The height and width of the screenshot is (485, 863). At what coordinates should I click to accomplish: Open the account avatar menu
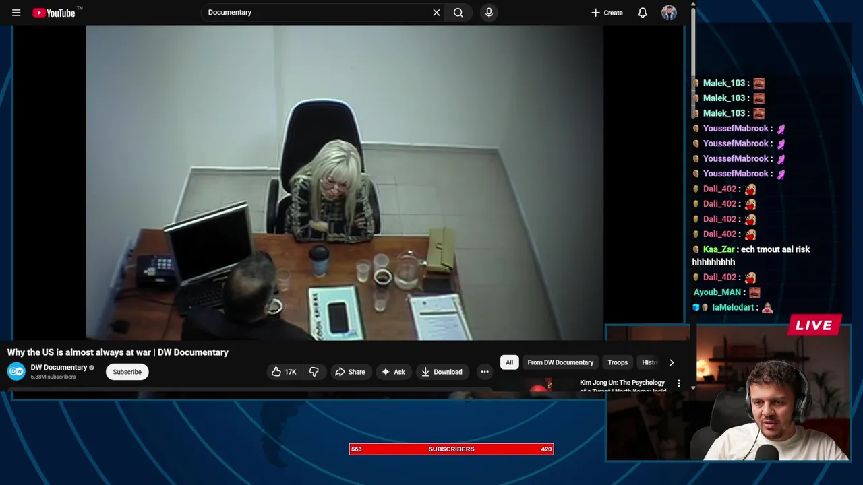tap(669, 13)
